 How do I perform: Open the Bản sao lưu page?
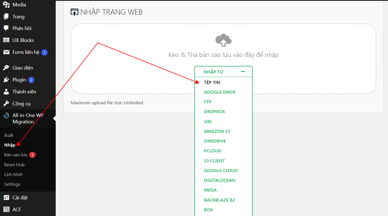pyautogui.click(x=16, y=155)
